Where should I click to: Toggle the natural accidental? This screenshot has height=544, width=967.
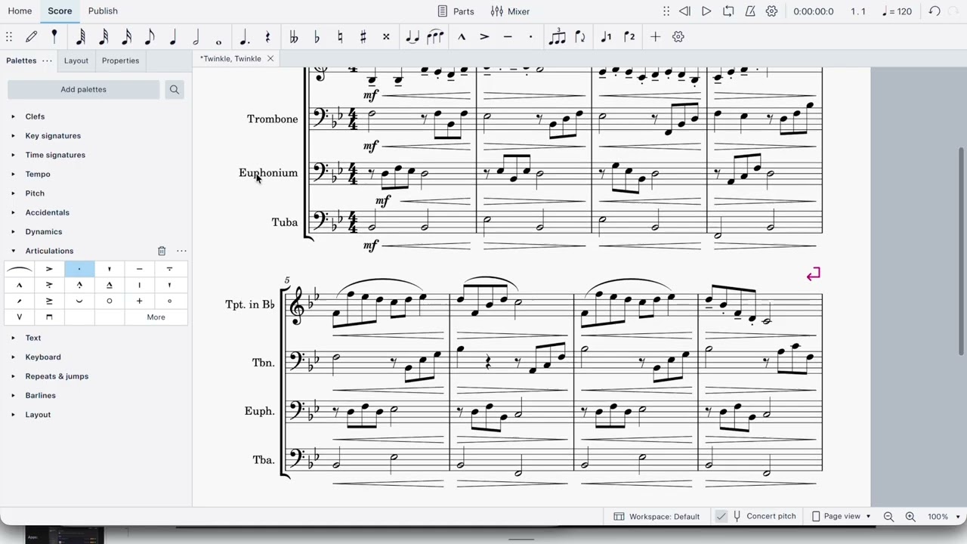tap(340, 36)
